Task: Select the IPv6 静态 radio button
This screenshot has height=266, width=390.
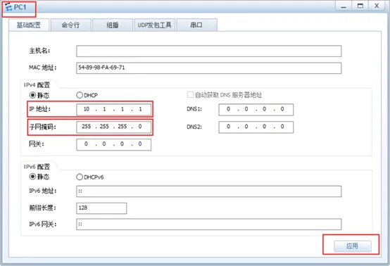Action: (x=32, y=177)
